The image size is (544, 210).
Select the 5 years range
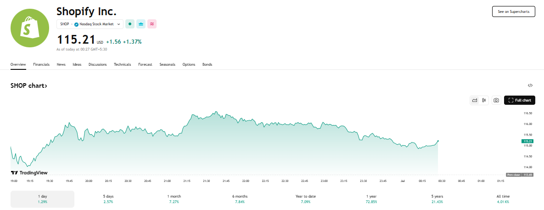(x=437, y=199)
